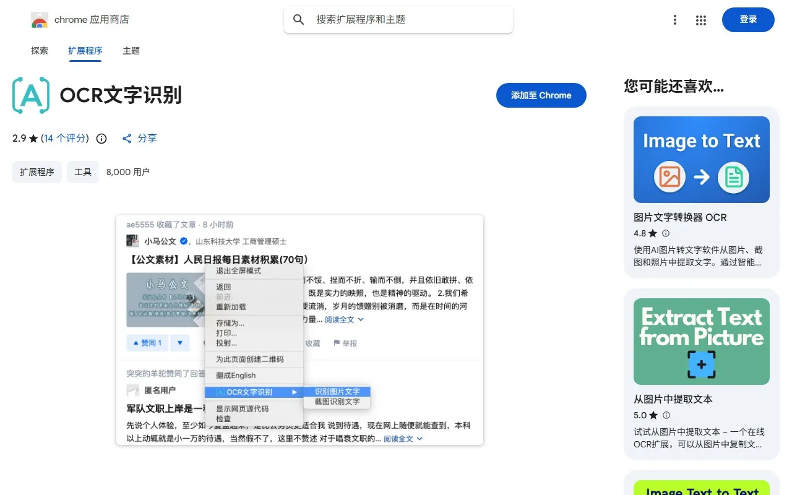Viewport: 792px width, 495px height.
Task: Click the 搜索扩展程序和主题 search field
Action: coord(408,20)
